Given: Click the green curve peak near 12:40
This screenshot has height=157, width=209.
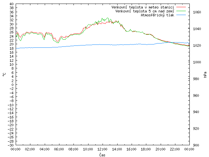Looking at the screenshot, I should pos(107,18).
